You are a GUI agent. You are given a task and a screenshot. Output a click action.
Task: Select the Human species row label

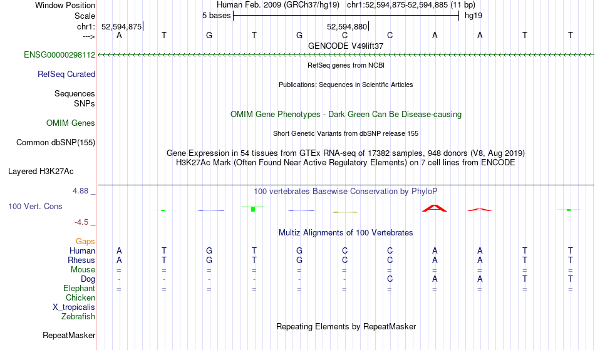point(82,250)
